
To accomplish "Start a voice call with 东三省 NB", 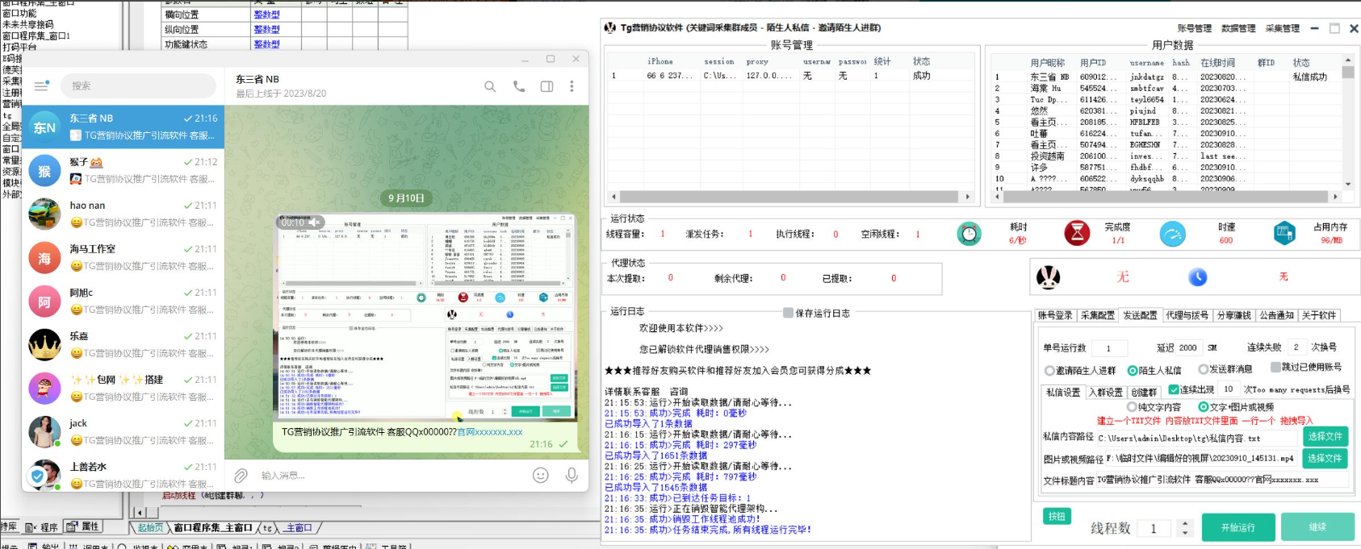I will [x=519, y=86].
